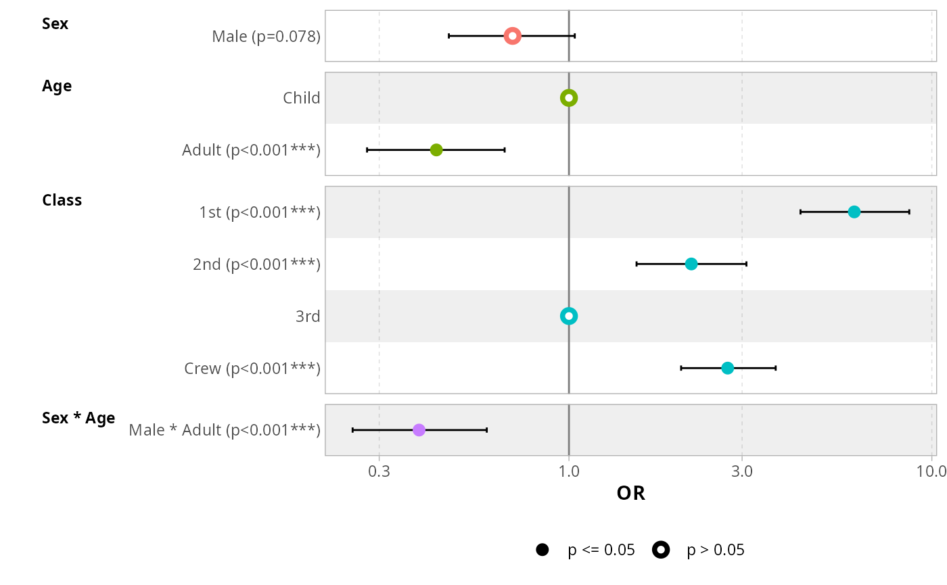Click the Male (p=0.078) row label

tap(266, 36)
